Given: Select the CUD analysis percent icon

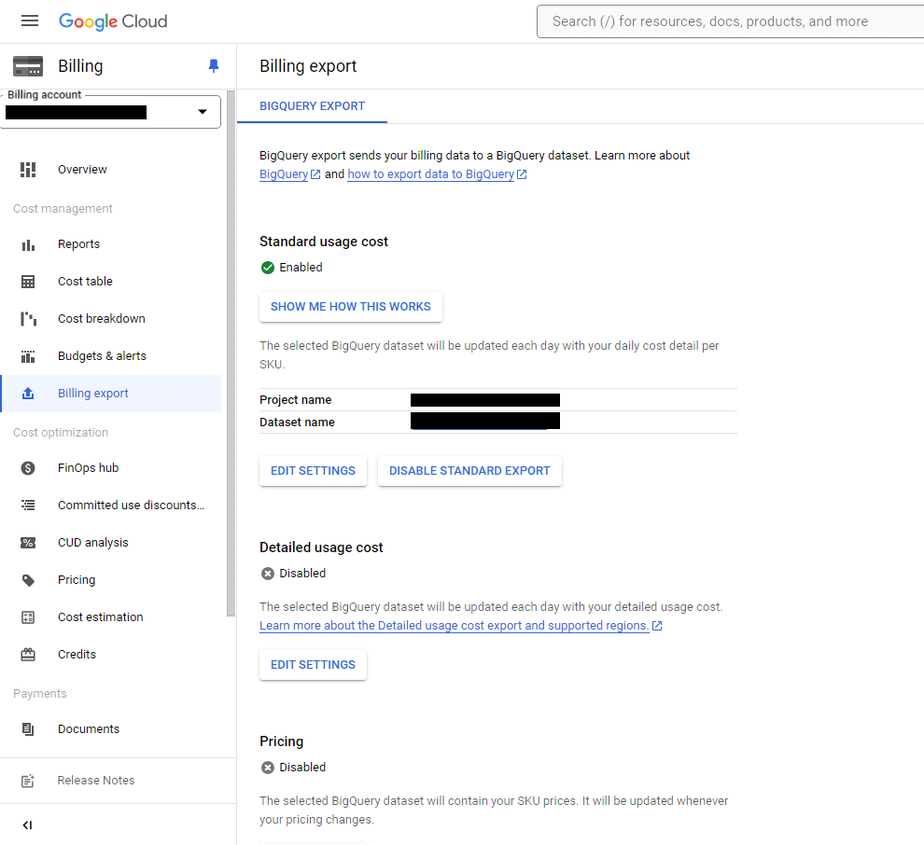Looking at the screenshot, I should tap(28, 542).
